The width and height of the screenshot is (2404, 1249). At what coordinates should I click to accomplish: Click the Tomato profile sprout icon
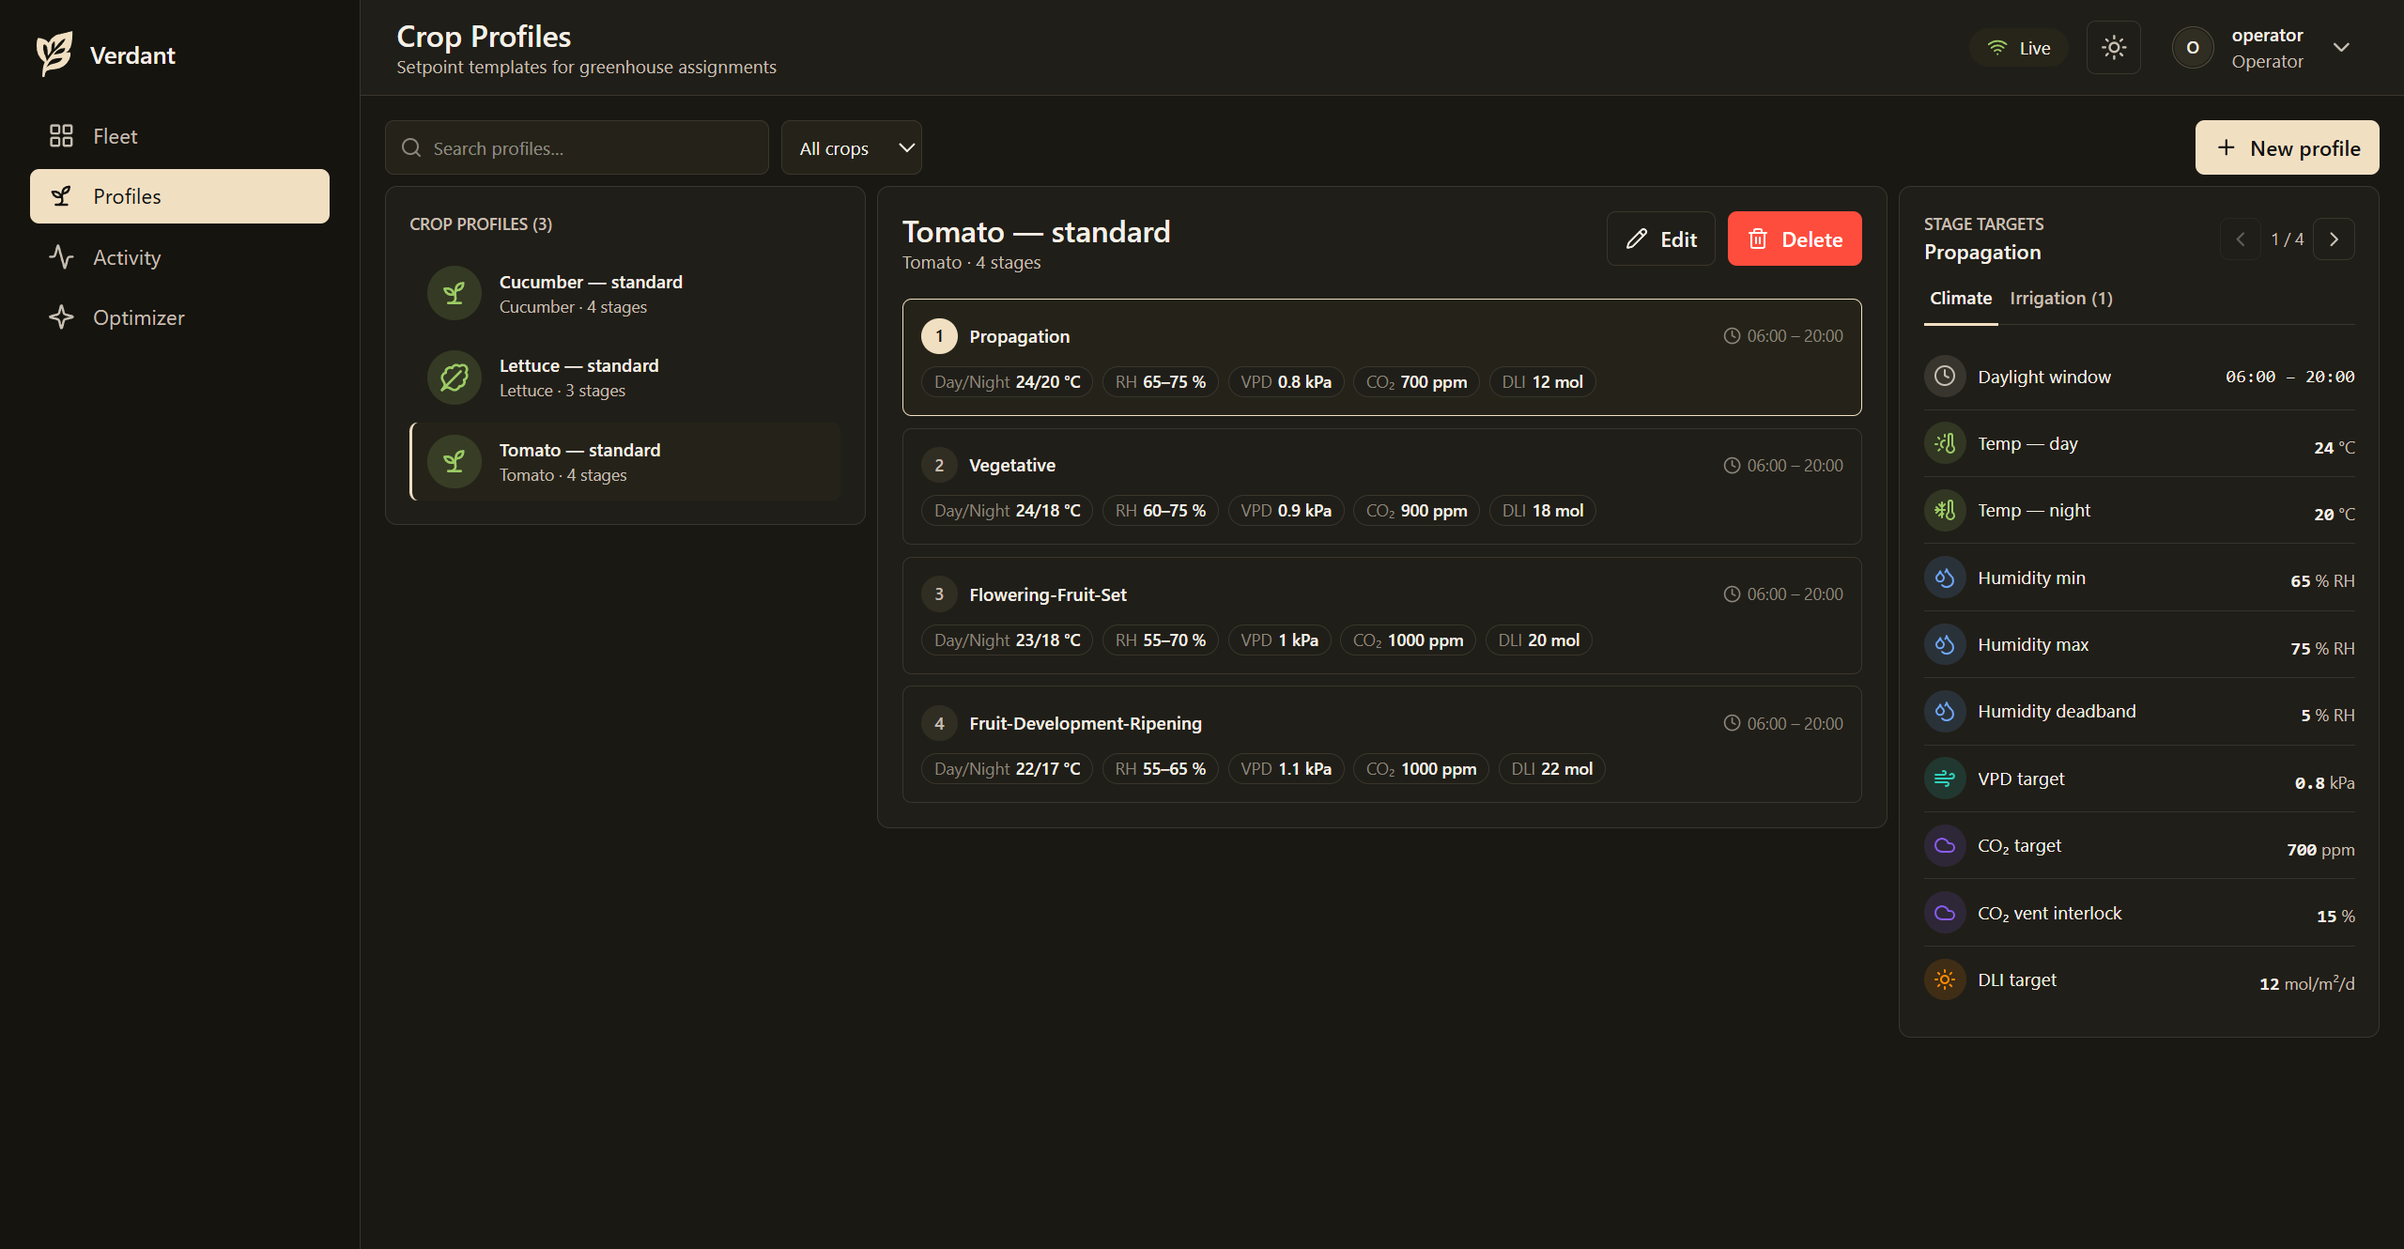pos(455,462)
